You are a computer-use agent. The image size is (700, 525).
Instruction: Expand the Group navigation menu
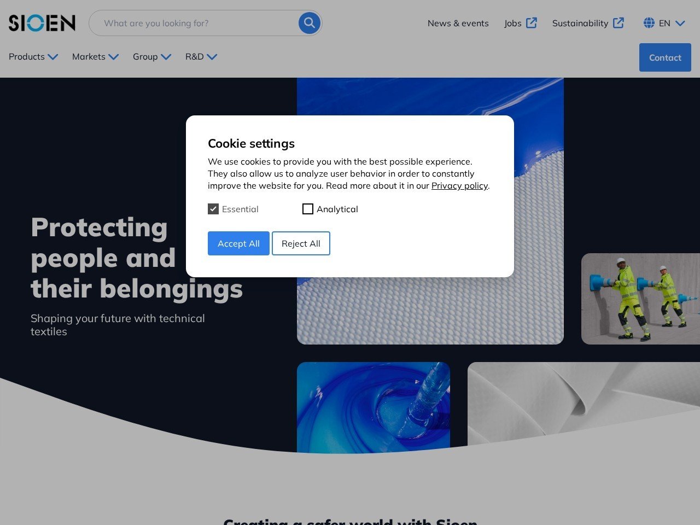(151, 57)
